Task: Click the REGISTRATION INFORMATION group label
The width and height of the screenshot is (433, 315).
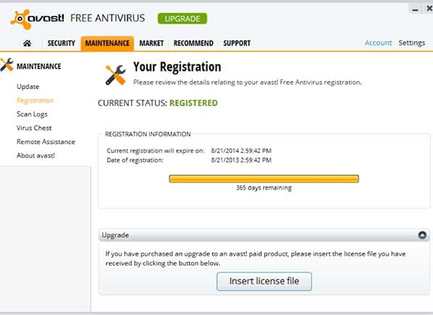Action: 148,134
